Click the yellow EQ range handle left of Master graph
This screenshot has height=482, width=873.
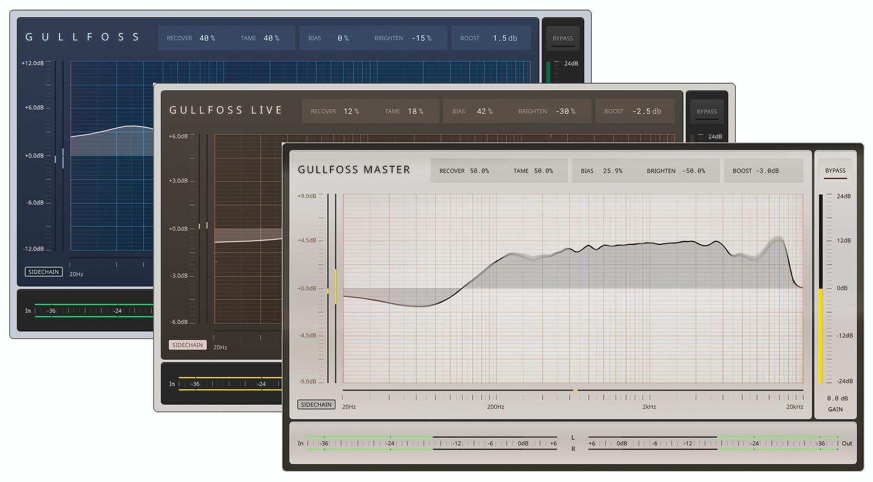pos(335,286)
